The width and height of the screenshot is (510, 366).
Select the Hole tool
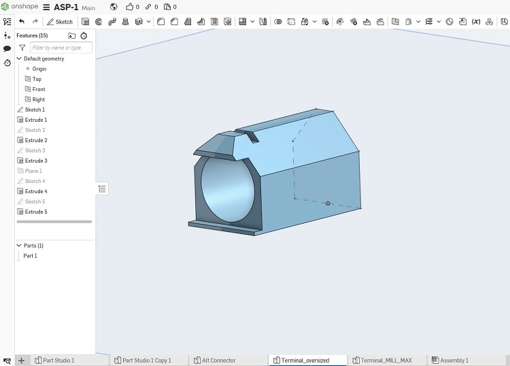pyautogui.click(x=228, y=22)
